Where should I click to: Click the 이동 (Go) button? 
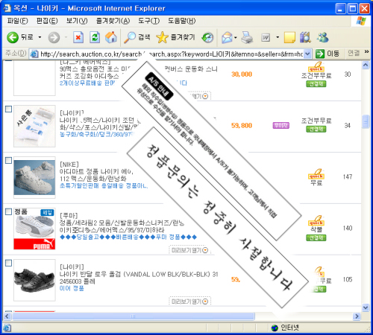[x=327, y=54]
